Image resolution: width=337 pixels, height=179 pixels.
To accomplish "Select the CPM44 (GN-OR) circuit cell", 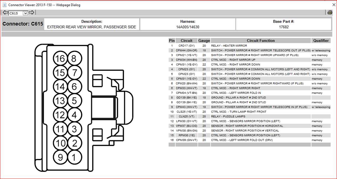I will coord(186,50).
